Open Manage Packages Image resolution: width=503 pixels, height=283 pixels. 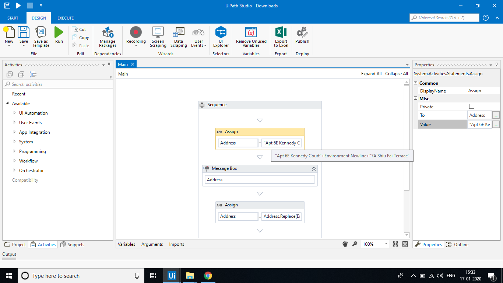pos(107,36)
